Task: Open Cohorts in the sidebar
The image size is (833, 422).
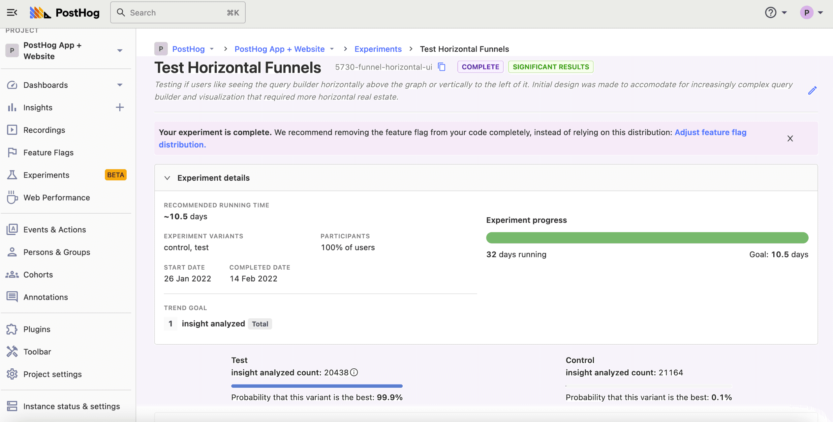Action: click(38, 275)
